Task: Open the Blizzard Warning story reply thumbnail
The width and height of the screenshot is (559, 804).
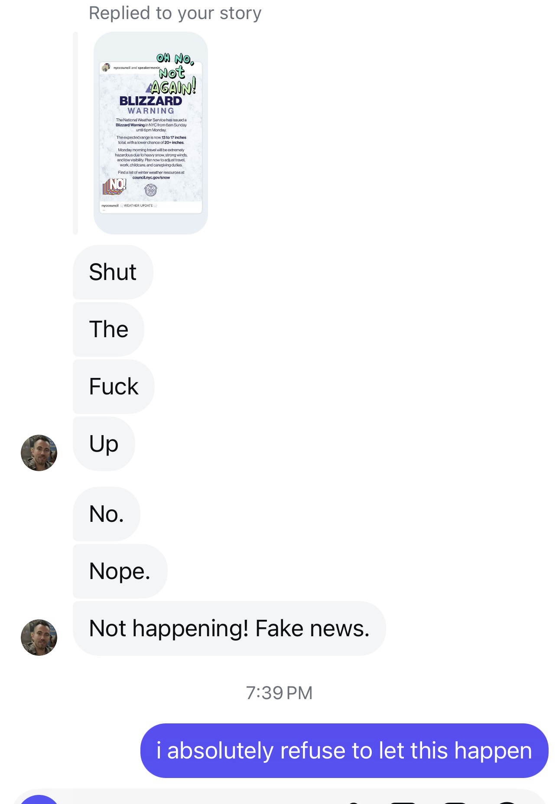Action: 151,133
